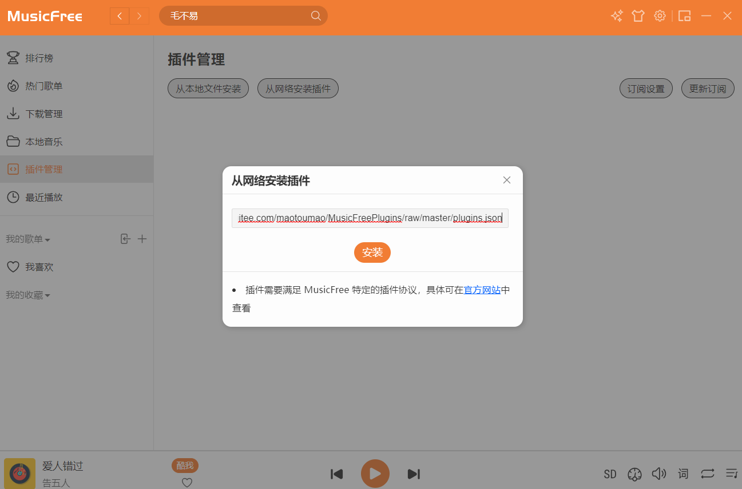Click the album cover thumbnail
Viewport: 742px width, 489px height.
(x=20, y=474)
